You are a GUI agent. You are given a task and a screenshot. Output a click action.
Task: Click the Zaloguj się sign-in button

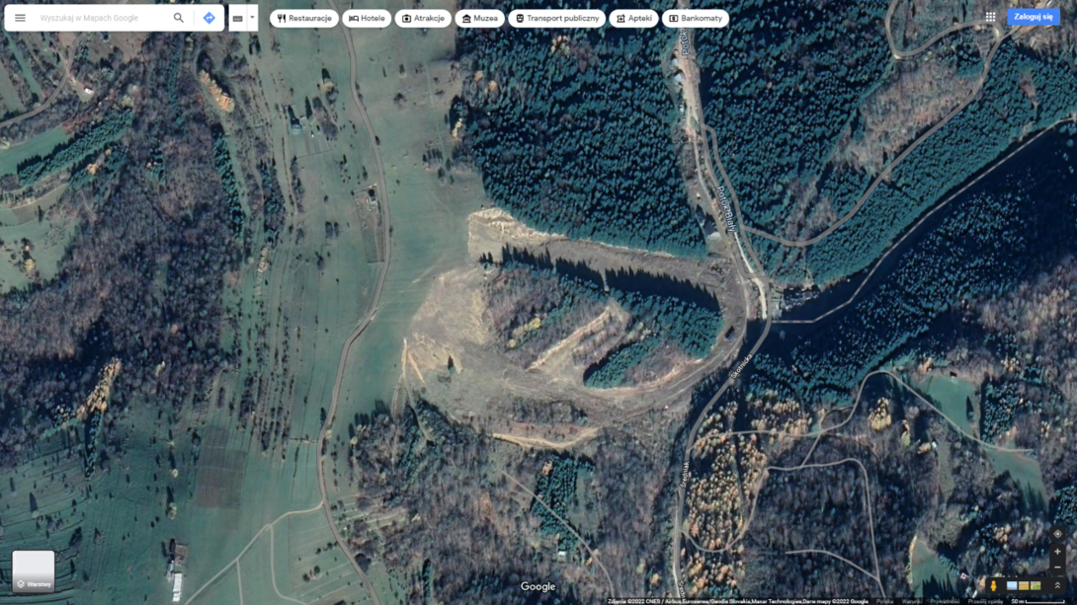click(1034, 17)
